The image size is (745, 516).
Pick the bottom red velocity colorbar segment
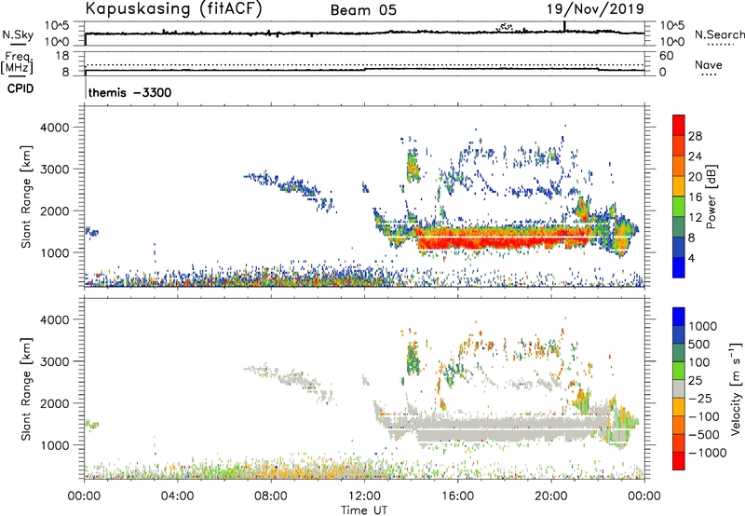[x=679, y=461]
